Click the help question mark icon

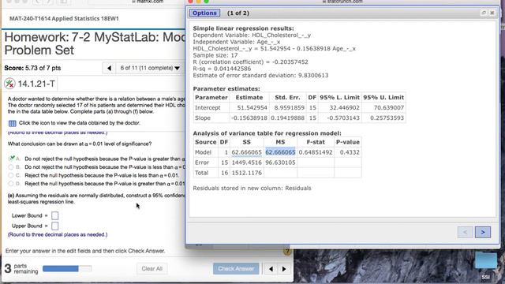[287, 252]
